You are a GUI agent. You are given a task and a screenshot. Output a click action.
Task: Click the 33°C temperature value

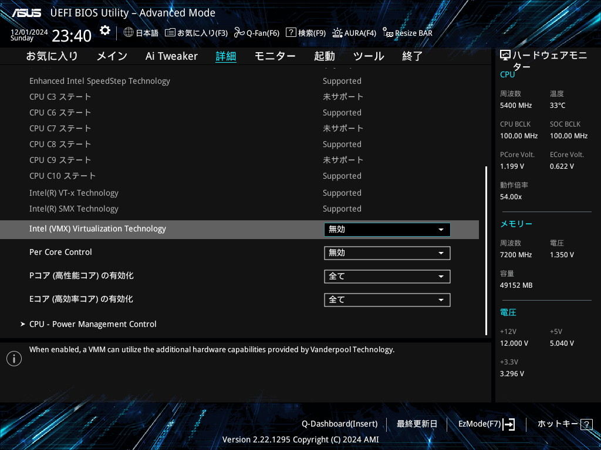point(558,105)
